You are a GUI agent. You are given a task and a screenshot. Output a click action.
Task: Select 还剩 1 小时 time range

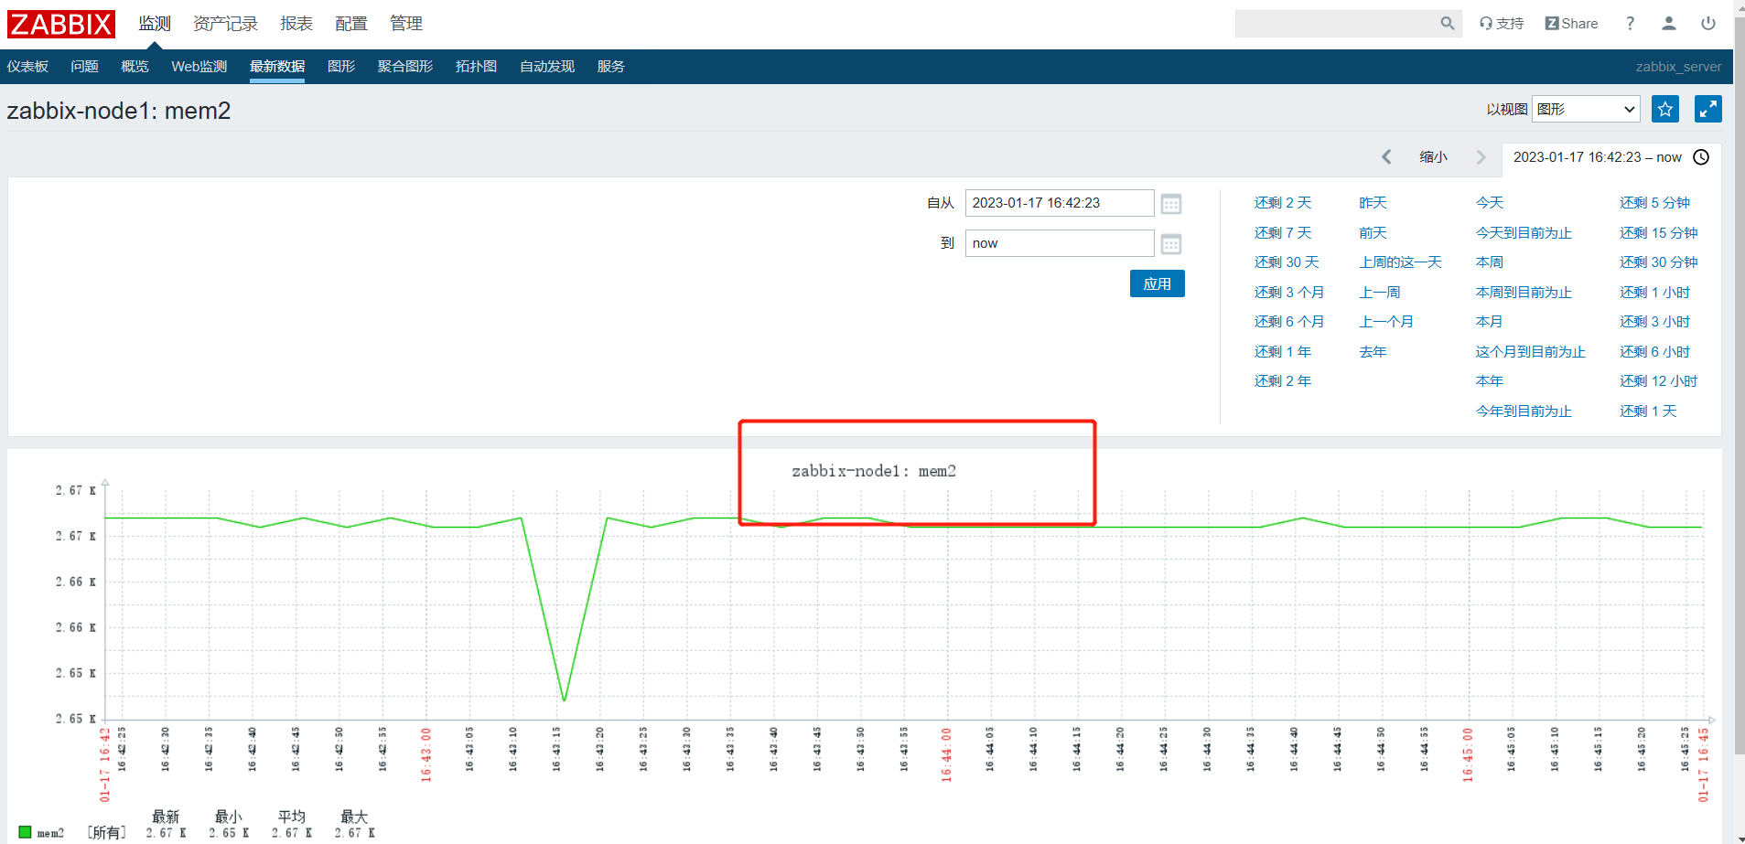(1655, 293)
